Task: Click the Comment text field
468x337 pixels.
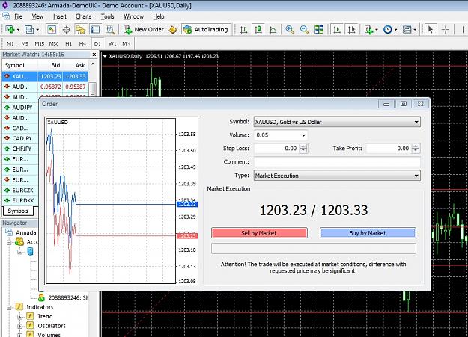Action: tap(337, 162)
